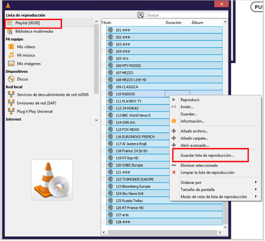Screen dimensions: 265x241
Task: Click the globe icon of 120 CNBC Europe
Action: [x=111, y=165]
